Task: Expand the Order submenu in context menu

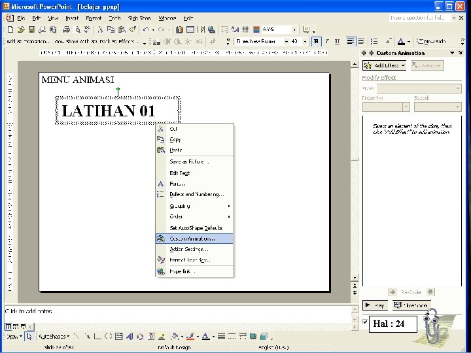Action: [x=194, y=217]
